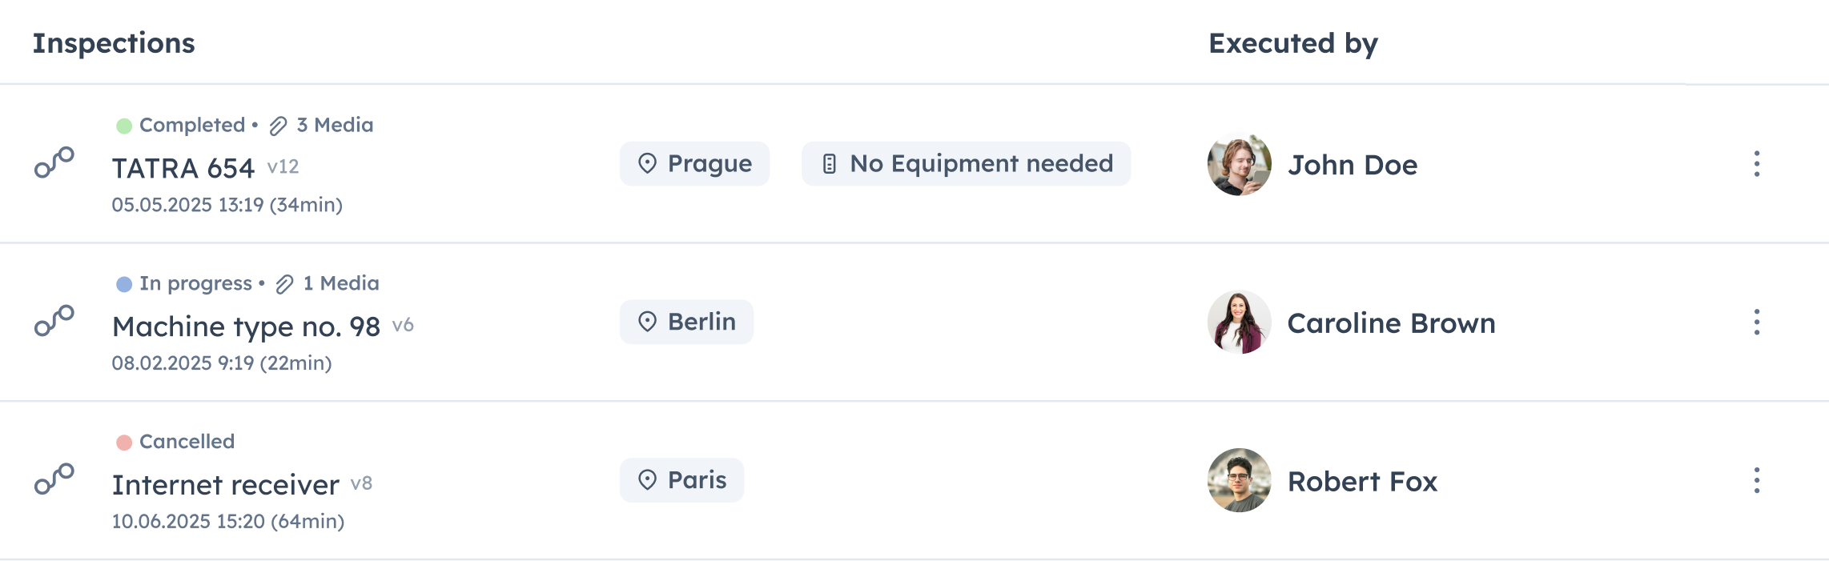
Task: Click the workflow icon beside Internet receiver
Action: pyautogui.click(x=54, y=479)
